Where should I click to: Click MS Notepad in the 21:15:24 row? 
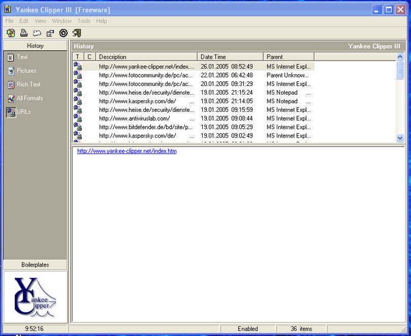tap(282, 93)
